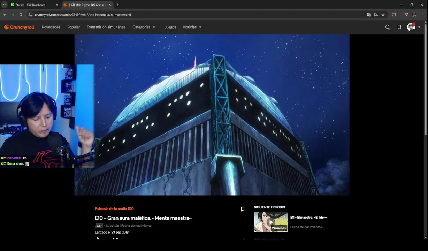Open the Crunchyroll profile avatar
The image size is (428, 251).
pyautogui.click(x=411, y=27)
